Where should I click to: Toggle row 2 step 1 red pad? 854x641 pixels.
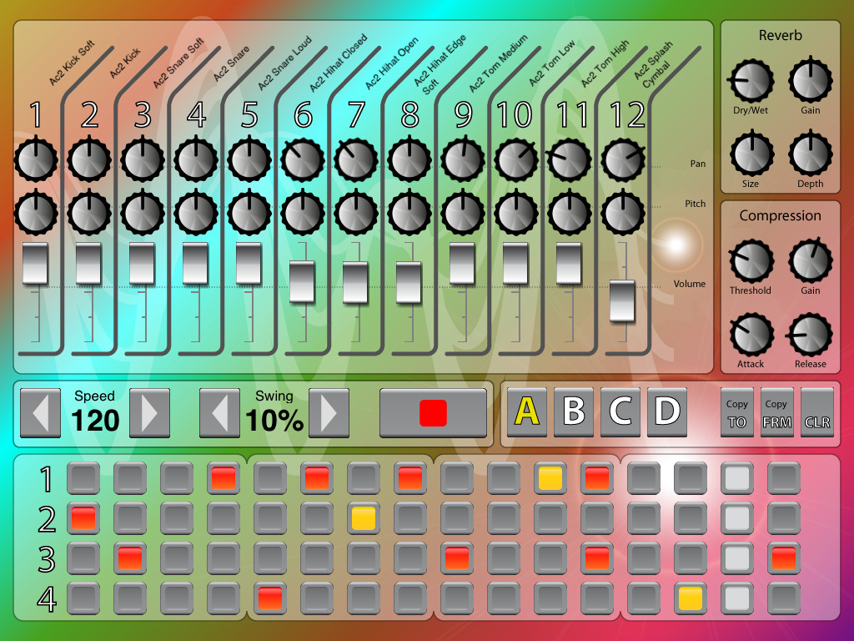(83, 517)
